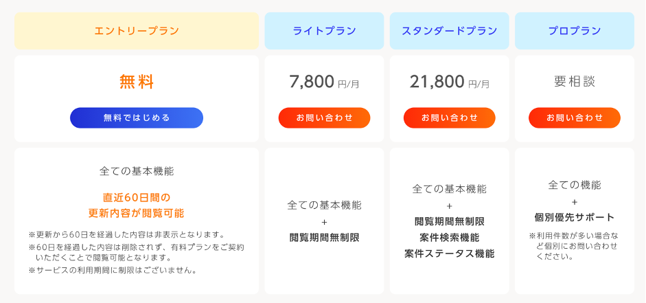Click the 21,800 円/月 price
This screenshot has width=646, height=303.
click(450, 82)
